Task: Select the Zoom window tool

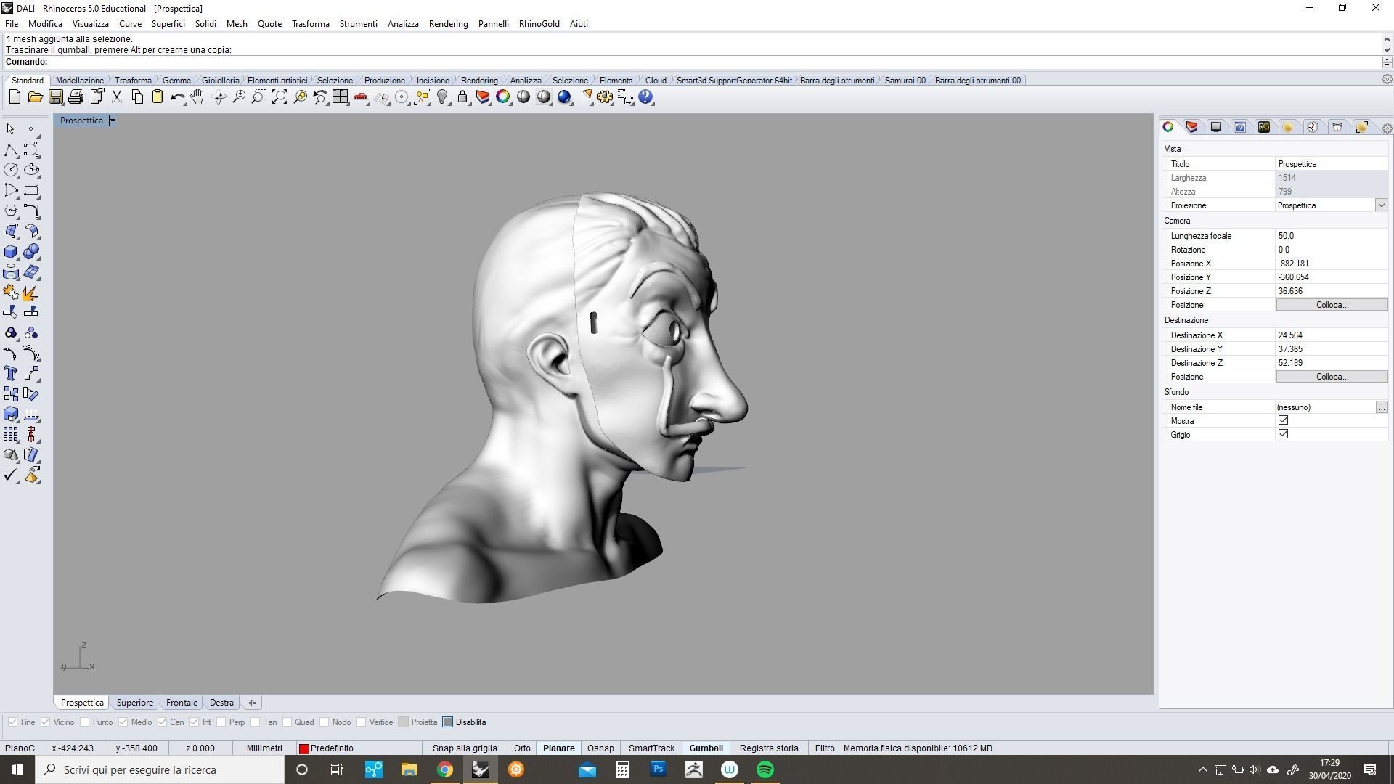Action: 258,97
